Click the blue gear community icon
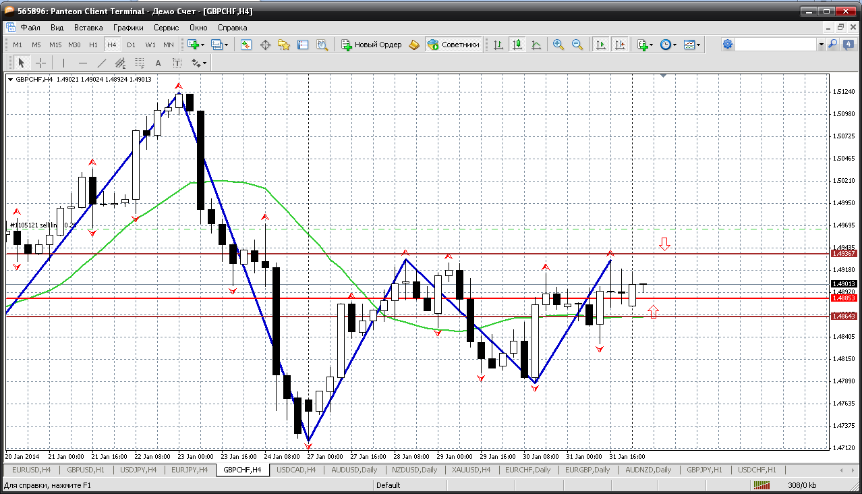 [x=728, y=45]
